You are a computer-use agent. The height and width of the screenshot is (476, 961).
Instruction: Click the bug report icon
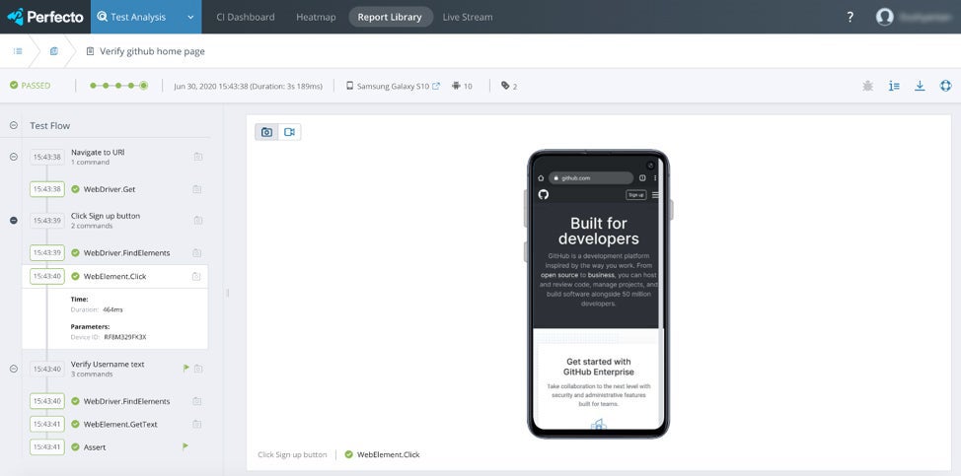pos(868,86)
